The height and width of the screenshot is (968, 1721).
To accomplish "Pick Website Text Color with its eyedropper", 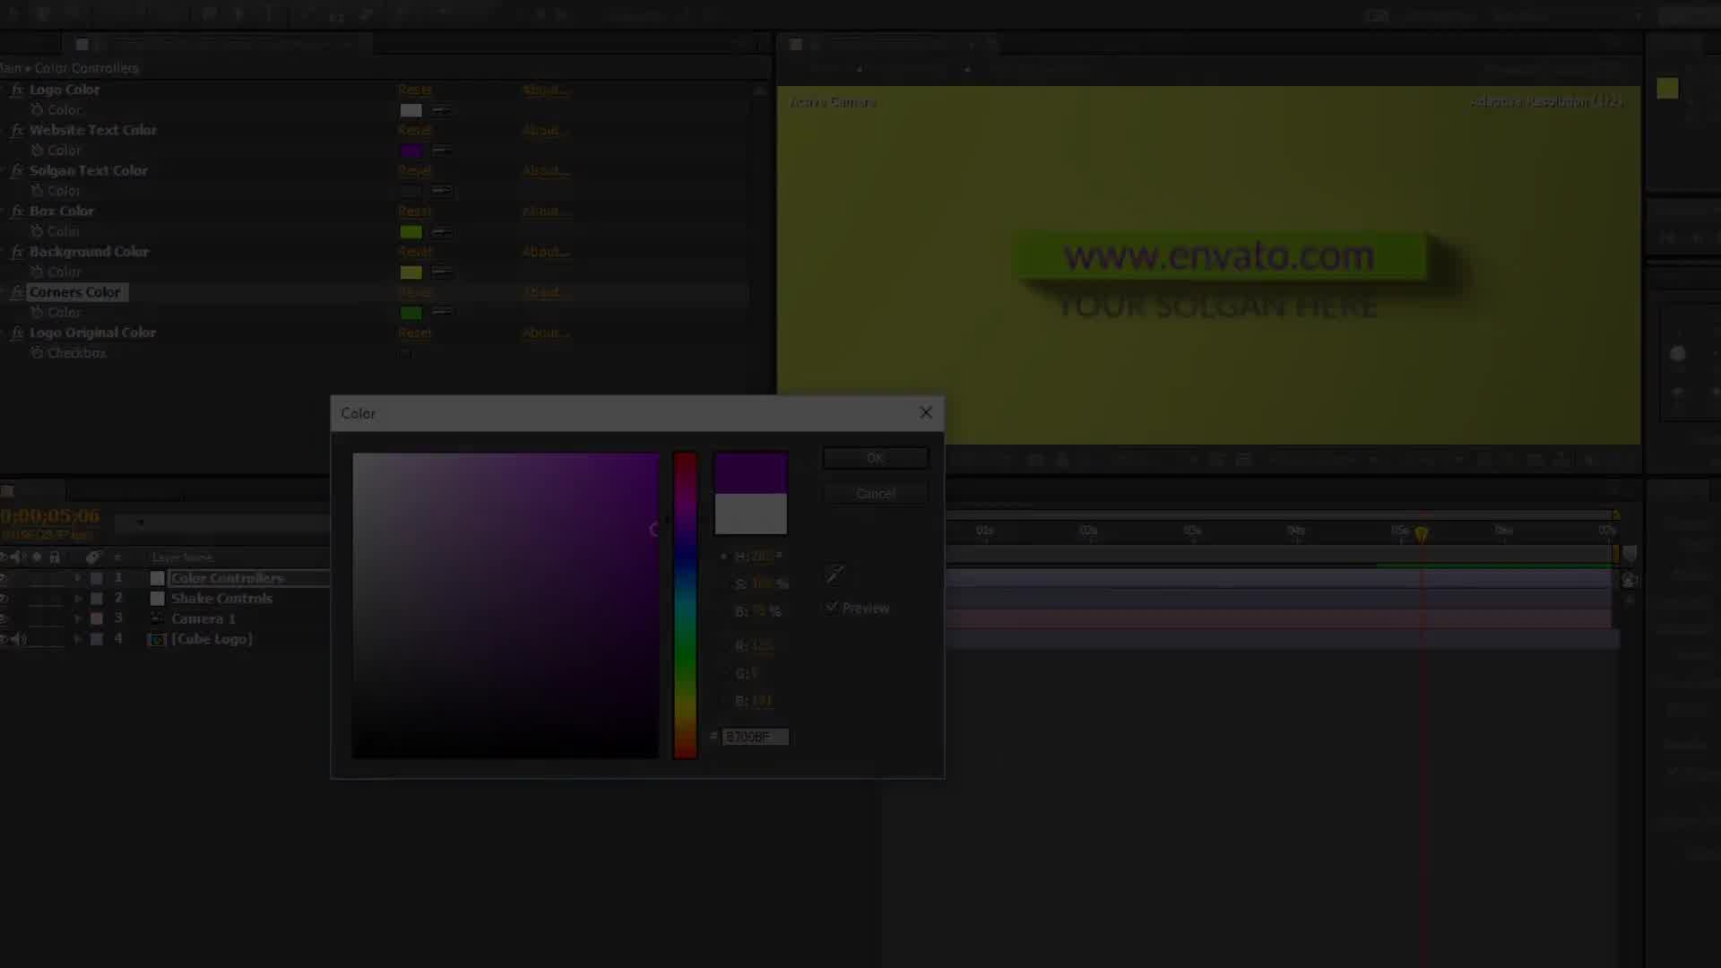I will click(x=441, y=151).
